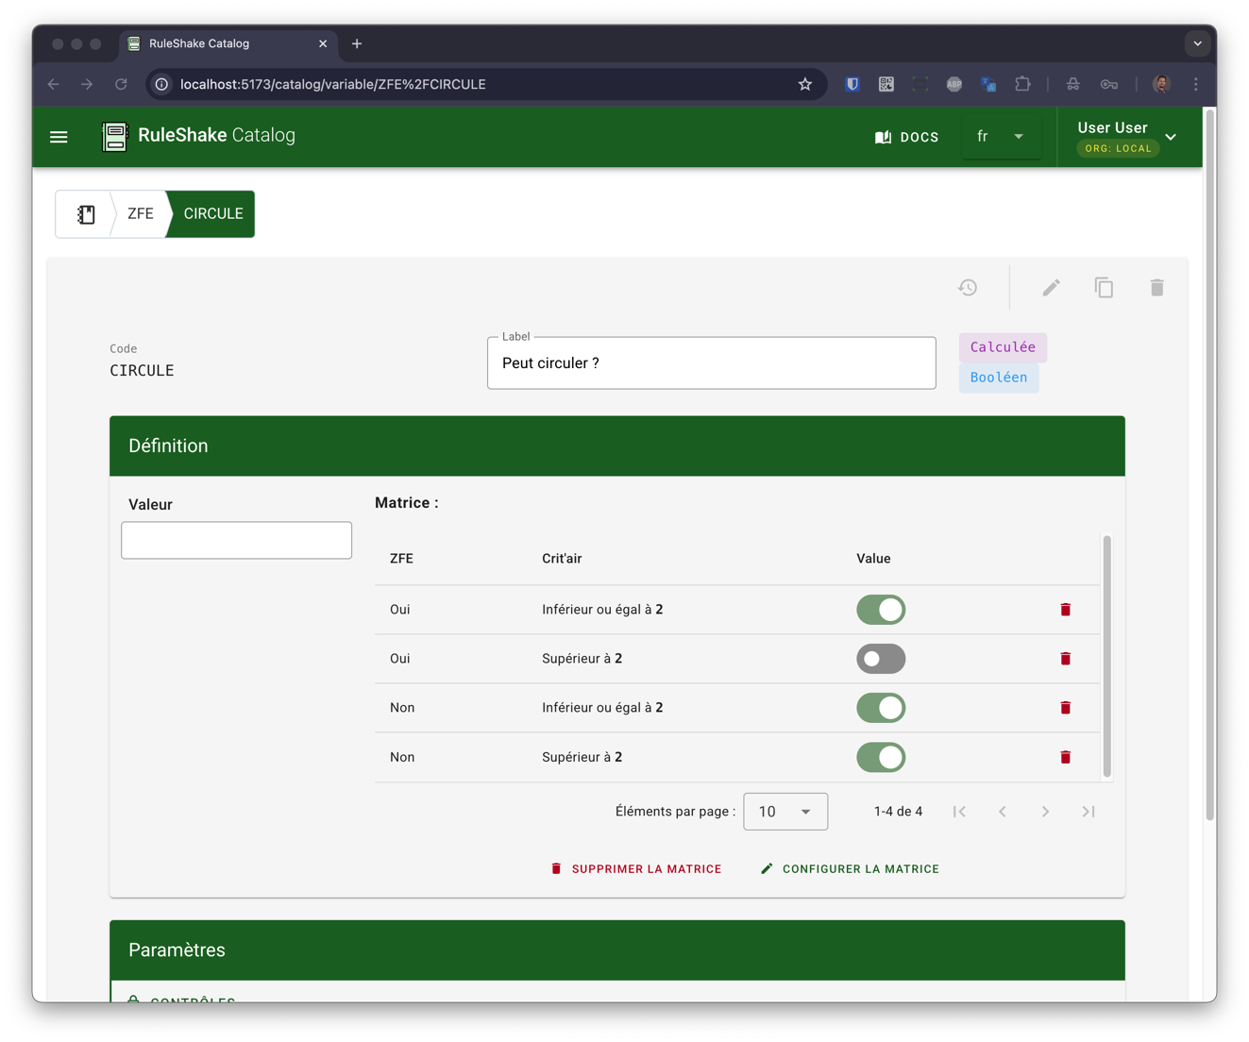Click the duplicate copy icon
This screenshot has width=1249, height=1042.
point(1104,288)
